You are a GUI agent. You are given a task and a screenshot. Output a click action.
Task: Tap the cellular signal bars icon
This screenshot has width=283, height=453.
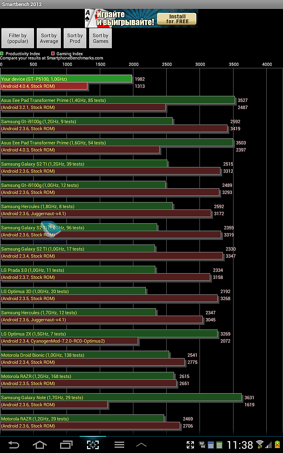click(269, 445)
